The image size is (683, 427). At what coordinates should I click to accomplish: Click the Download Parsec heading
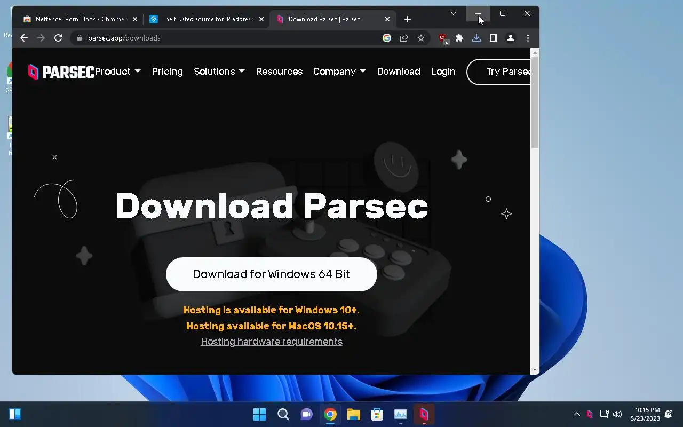272,206
